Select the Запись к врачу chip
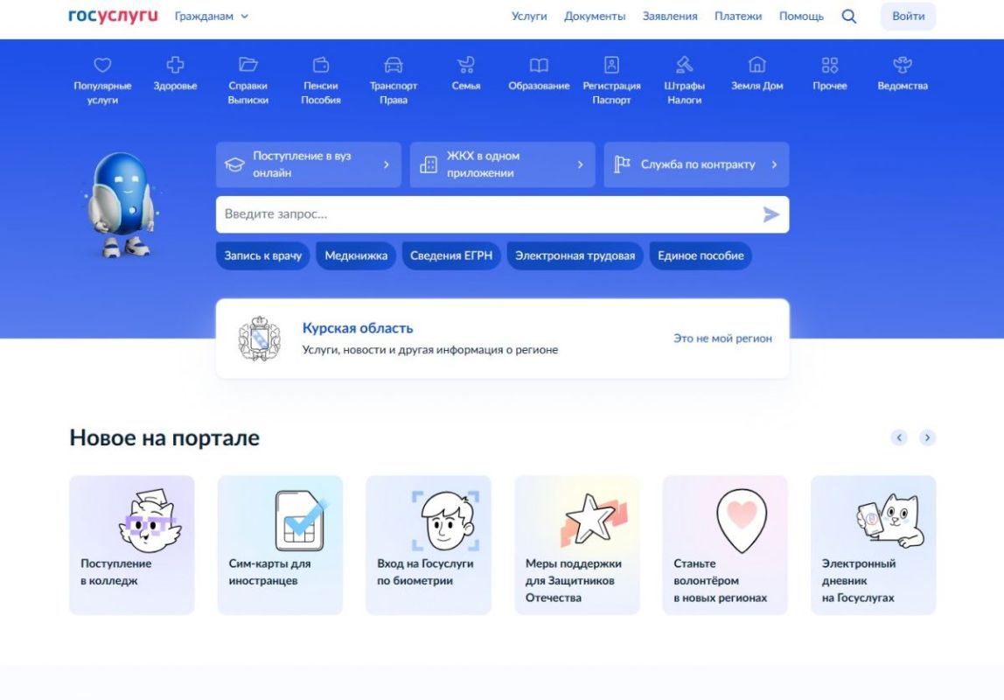This screenshot has height=700, width=1004. (262, 255)
